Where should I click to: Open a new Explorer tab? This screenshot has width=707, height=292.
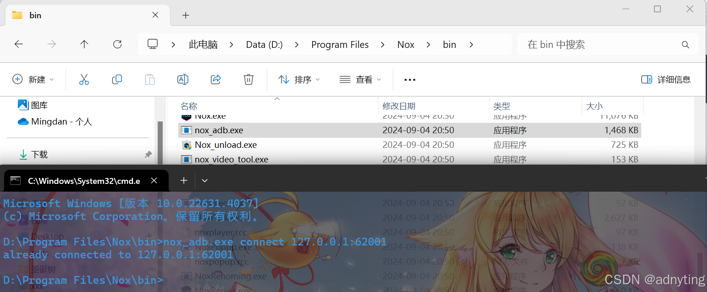click(x=186, y=15)
